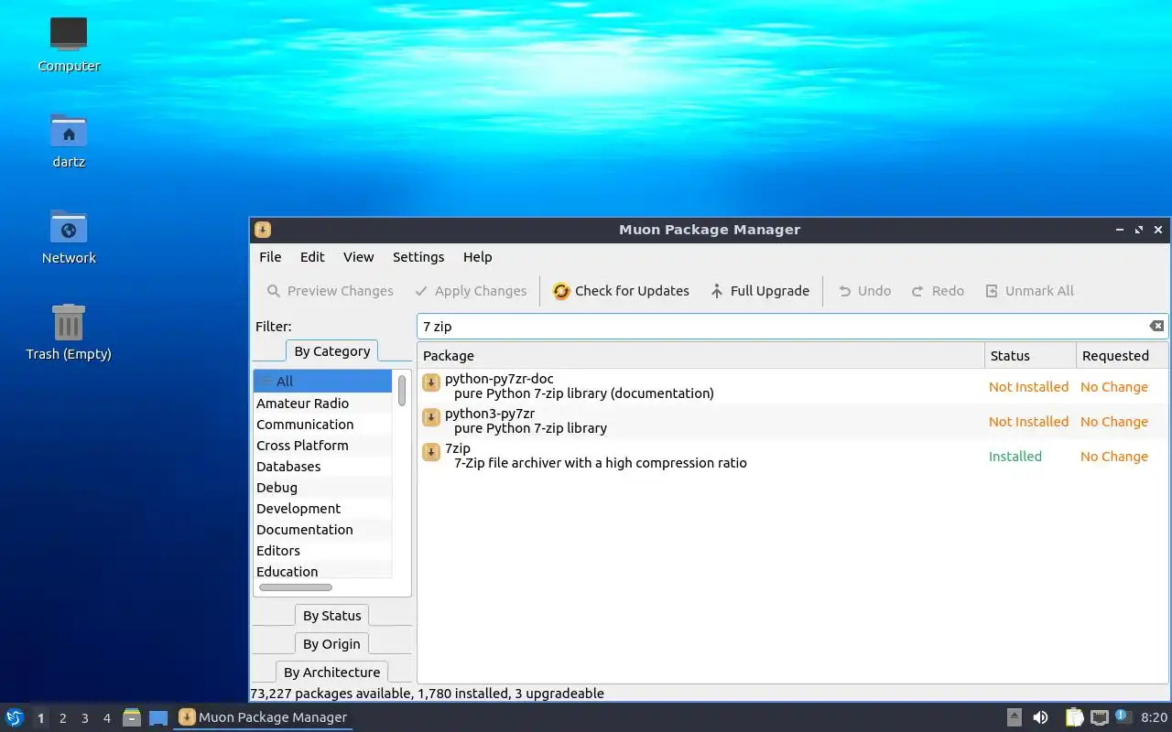Open the file manager in taskbar

(x=131, y=717)
